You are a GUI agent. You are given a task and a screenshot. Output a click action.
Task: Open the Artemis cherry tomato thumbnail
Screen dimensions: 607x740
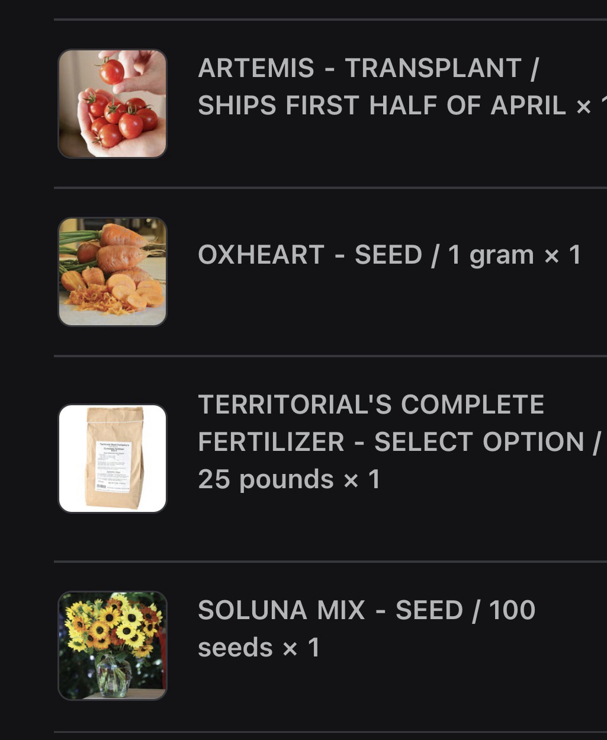click(x=113, y=104)
